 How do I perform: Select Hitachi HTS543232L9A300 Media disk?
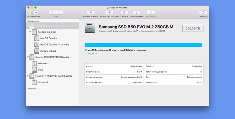(x=52, y=76)
